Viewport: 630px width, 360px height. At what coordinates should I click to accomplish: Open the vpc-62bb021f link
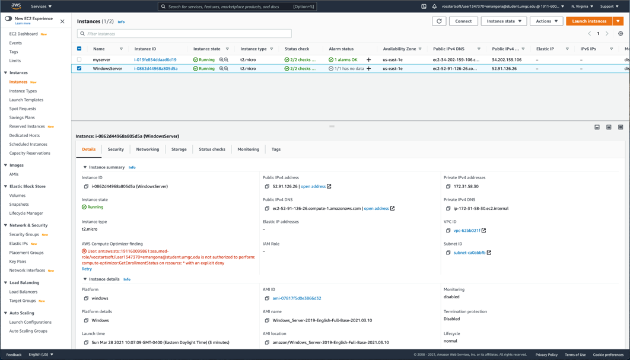click(x=466, y=231)
